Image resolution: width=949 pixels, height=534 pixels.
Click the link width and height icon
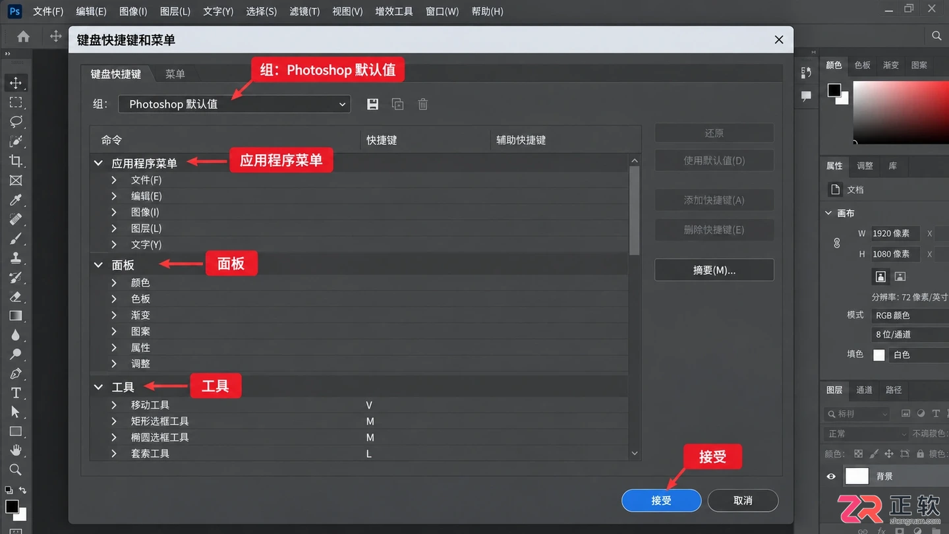837,243
